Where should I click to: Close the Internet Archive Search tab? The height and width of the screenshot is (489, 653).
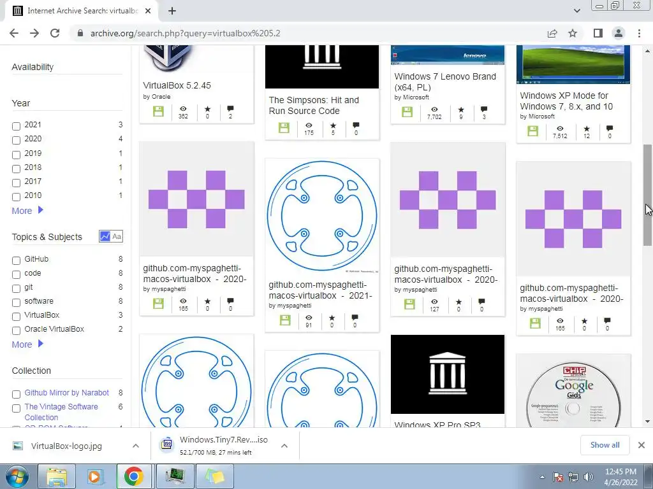[148, 11]
